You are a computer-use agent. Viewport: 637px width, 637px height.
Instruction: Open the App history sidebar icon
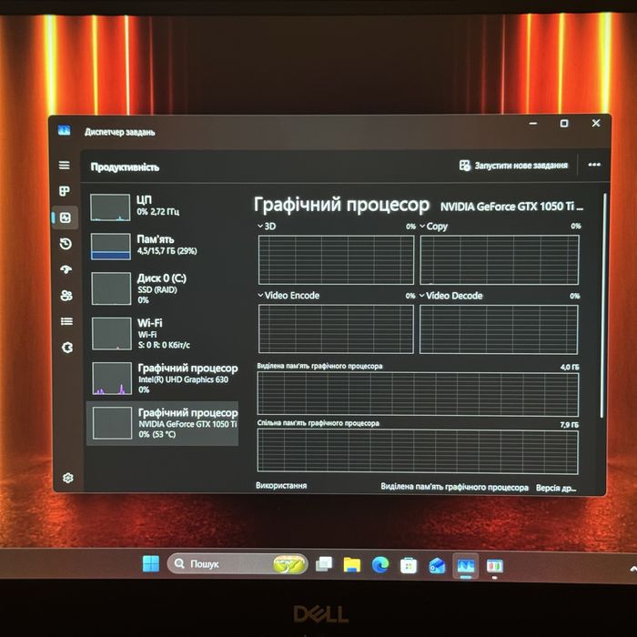tap(66, 244)
